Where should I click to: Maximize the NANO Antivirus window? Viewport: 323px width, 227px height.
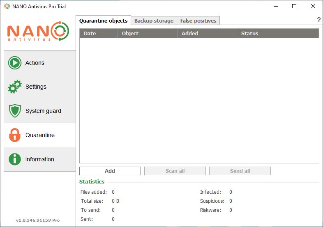294,7
